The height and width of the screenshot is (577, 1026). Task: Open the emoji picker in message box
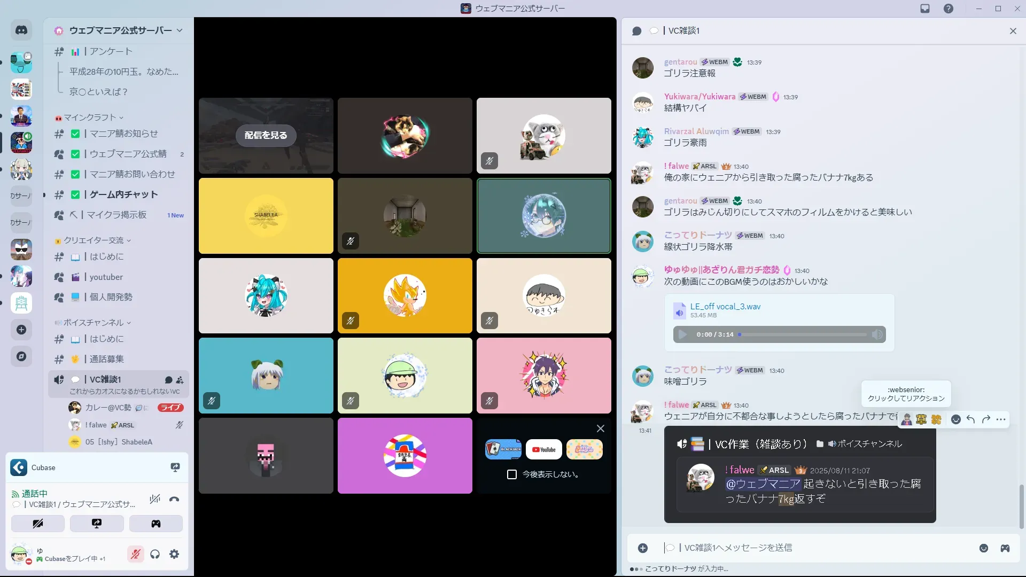click(984, 548)
